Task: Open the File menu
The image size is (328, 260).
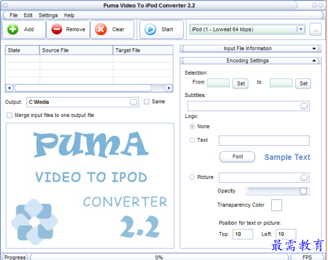Action: [x=14, y=15]
